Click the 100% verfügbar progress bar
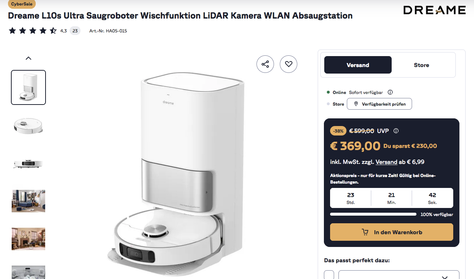The height and width of the screenshot is (279, 474). [373, 215]
